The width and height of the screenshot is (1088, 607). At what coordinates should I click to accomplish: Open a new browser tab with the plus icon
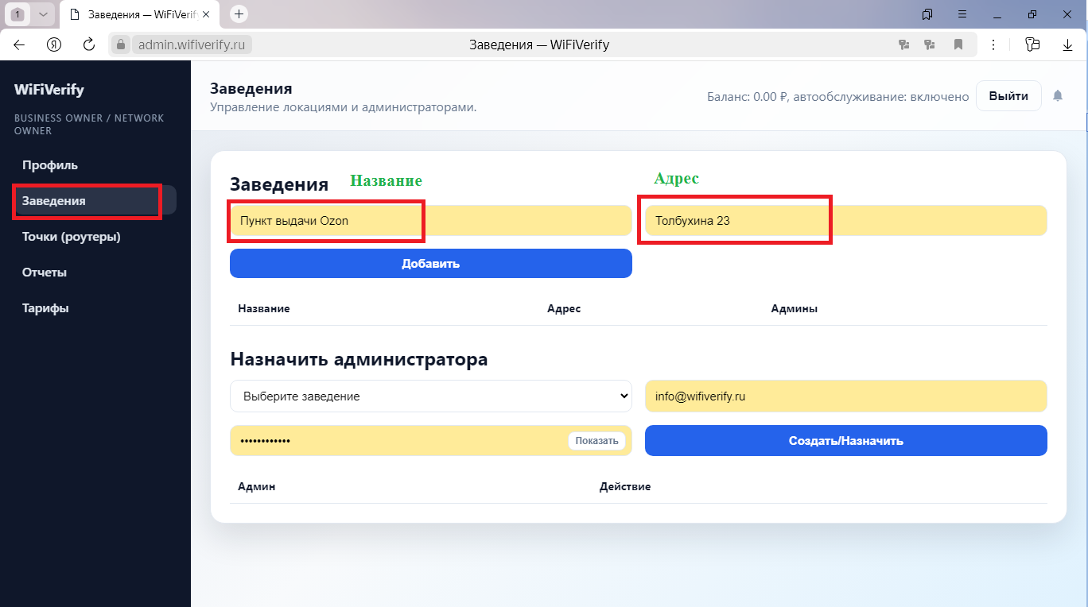click(238, 14)
